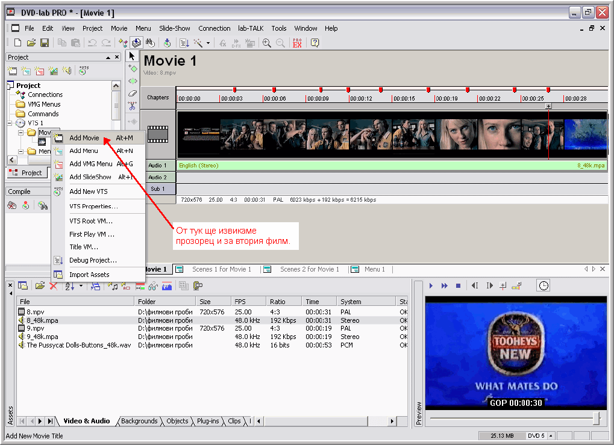Click the add chapter point green diamond tool

[x=133, y=69]
